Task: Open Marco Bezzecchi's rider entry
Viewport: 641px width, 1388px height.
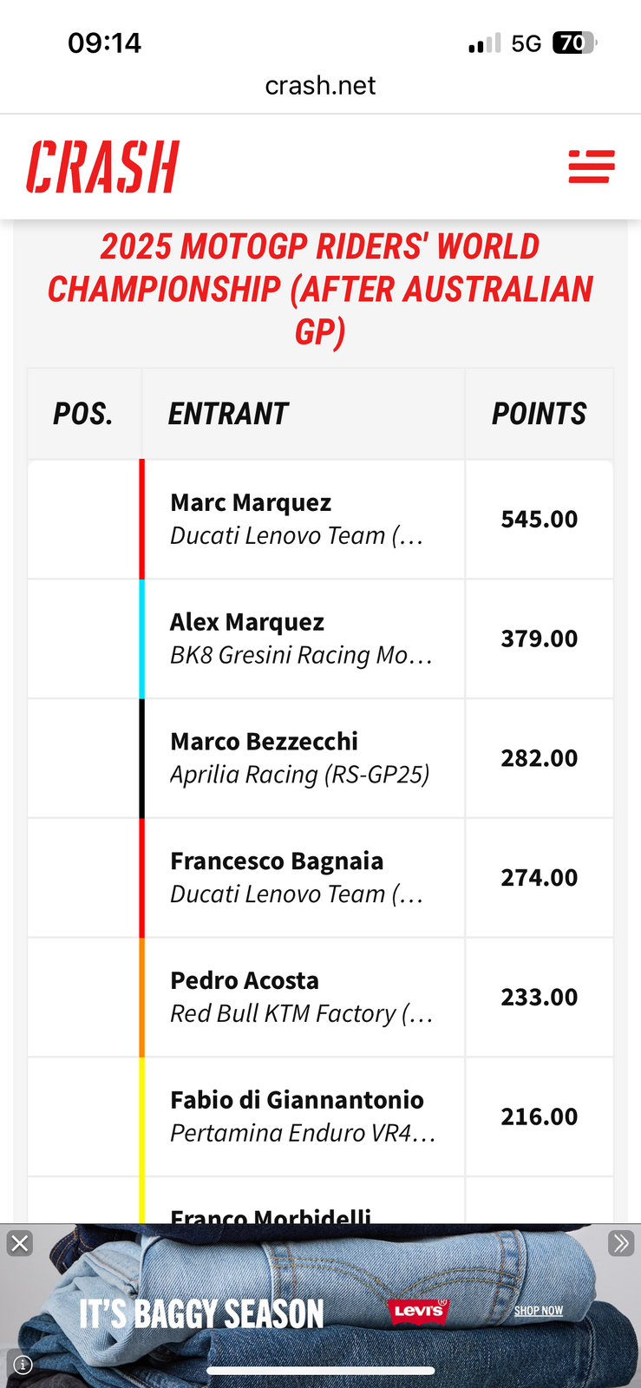Action: (x=264, y=742)
